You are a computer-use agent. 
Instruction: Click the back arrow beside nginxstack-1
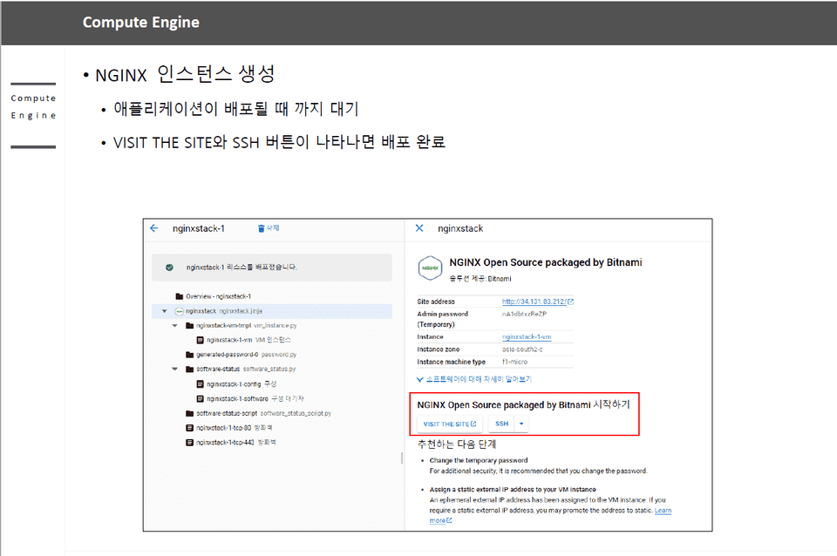(154, 228)
